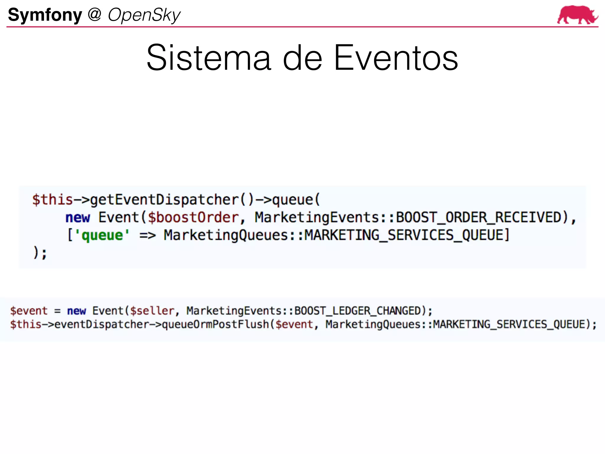Click the bold Symfony header word
The width and height of the screenshot is (605, 454).
[45, 15]
